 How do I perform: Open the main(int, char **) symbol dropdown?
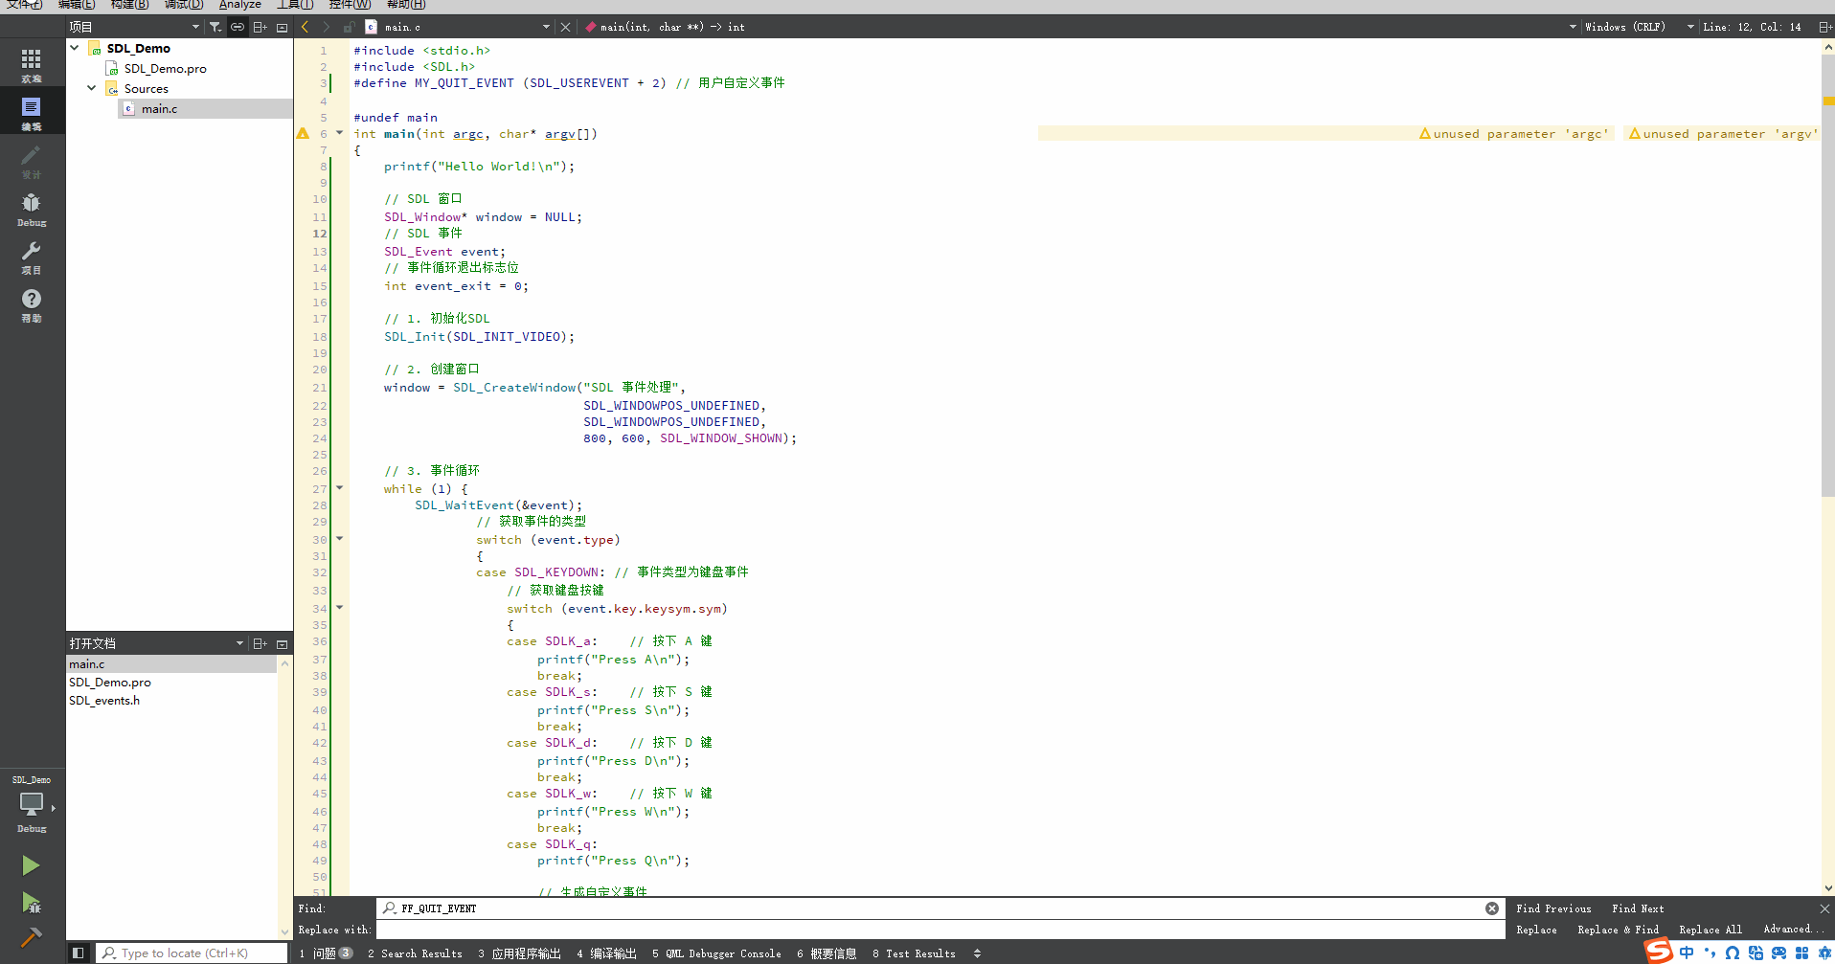(670, 27)
